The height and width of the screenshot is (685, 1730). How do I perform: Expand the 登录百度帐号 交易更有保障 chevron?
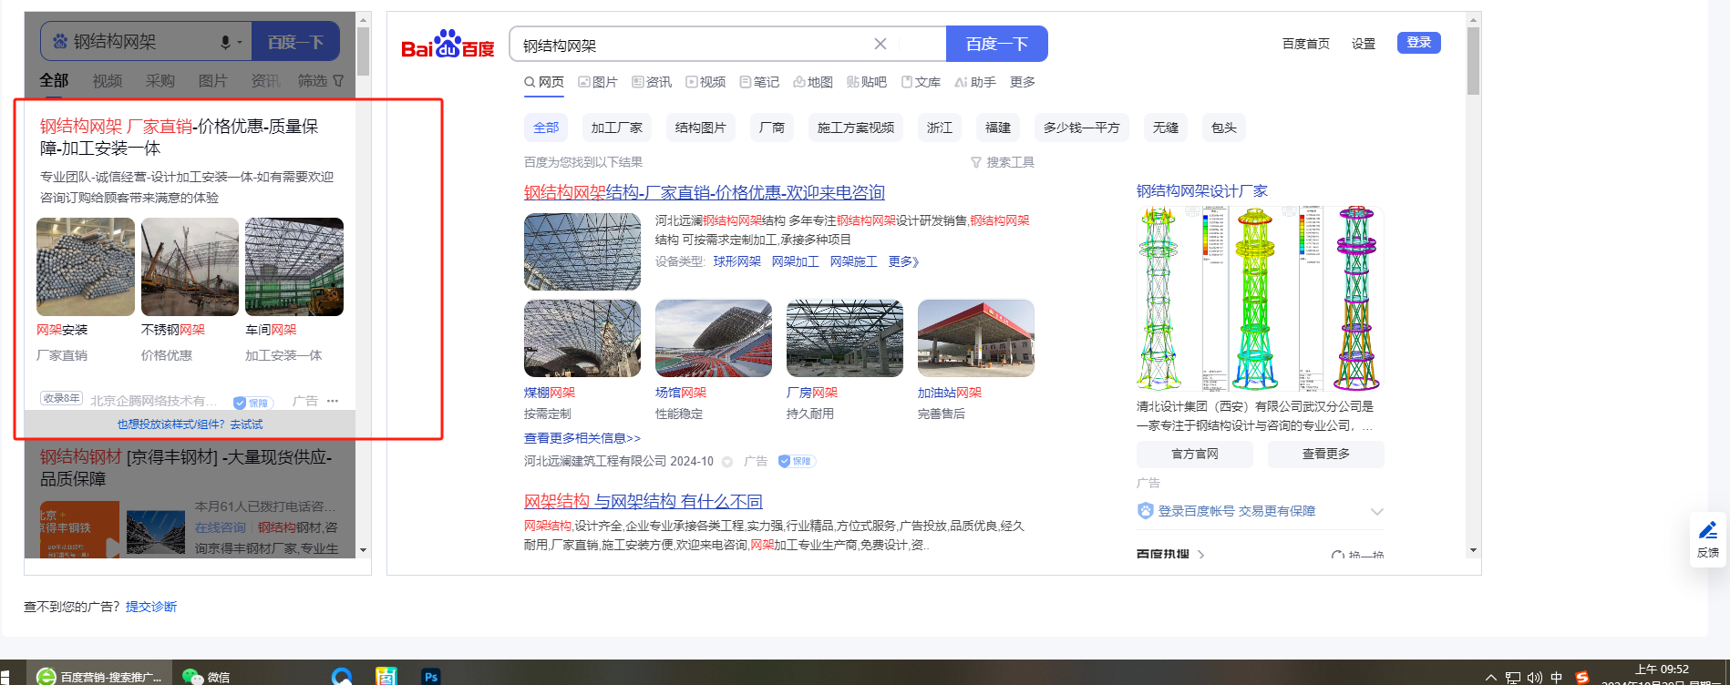pyautogui.click(x=1376, y=511)
